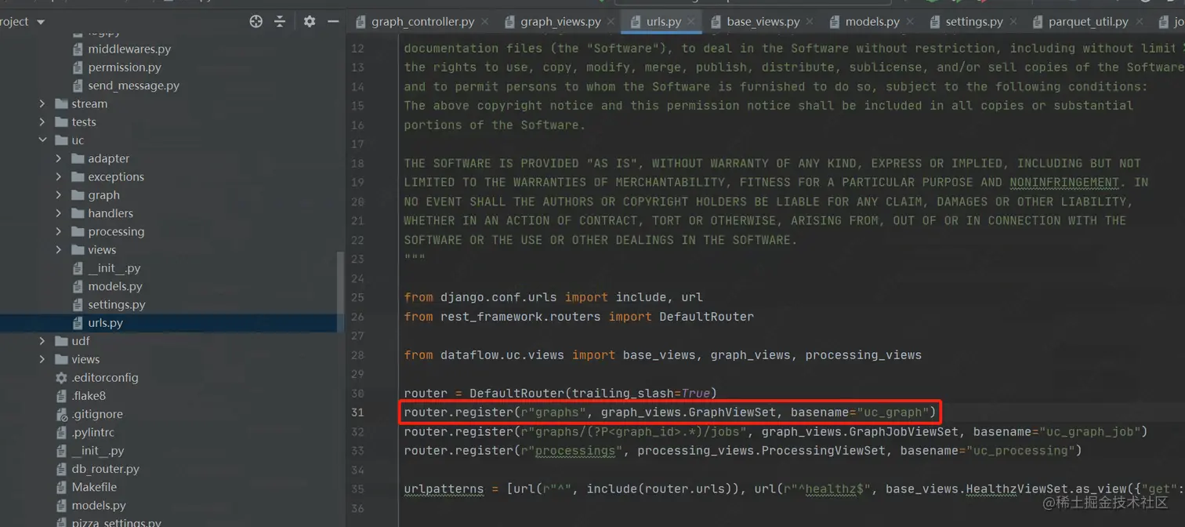This screenshot has width=1185, height=527.
Task: Close the urls.py tab
Action: 691,22
